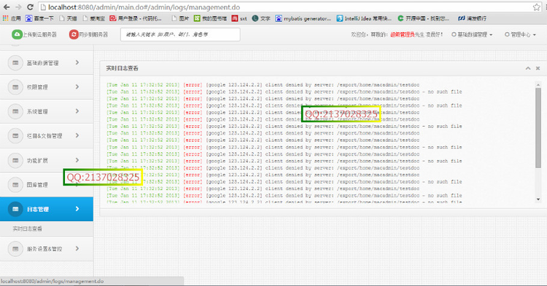Collapse the 实时日志查看 panel with caret icon
Image resolution: width=547 pixels, height=286 pixels.
(528, 68)
